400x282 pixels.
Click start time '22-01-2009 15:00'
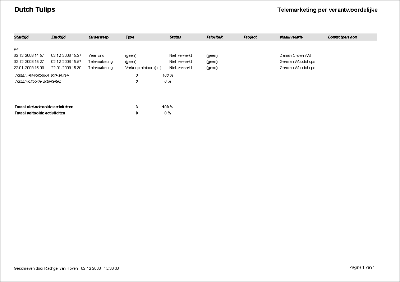pos(29,68)
